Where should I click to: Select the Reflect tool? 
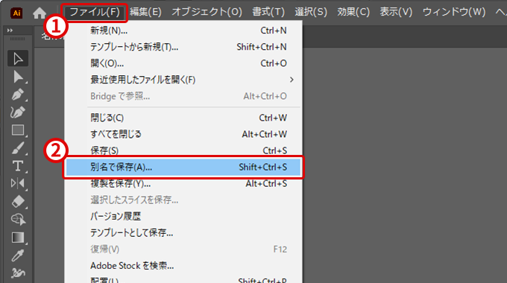pos(18,183)
